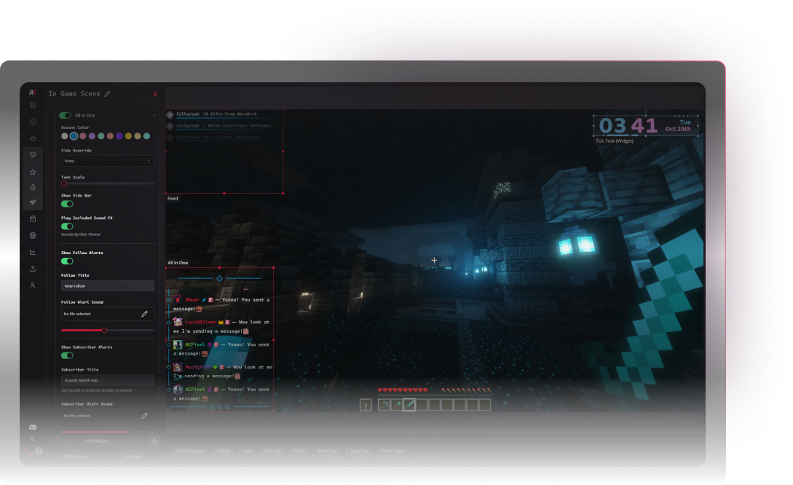This screenshot has width=793, height=485.
Task: Disable the Show Side Bar toggle
Action: (x=67, y=204)
